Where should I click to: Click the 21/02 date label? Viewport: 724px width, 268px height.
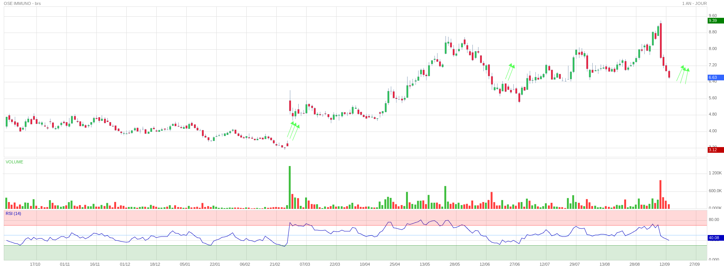tap(275, 265)
